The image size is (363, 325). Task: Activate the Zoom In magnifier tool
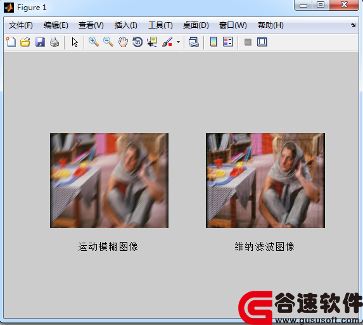click(x=94, y=42)
